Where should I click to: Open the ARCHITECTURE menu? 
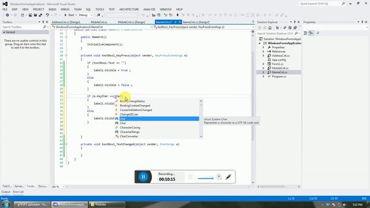(x=129, y=9)
